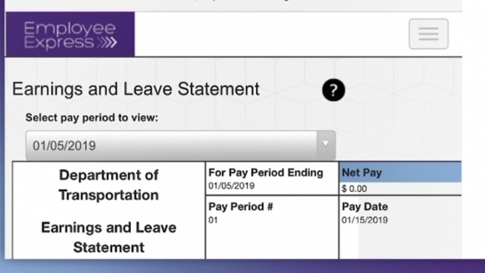
Task: Open the question mark help icon
Action: click(333, 90)
